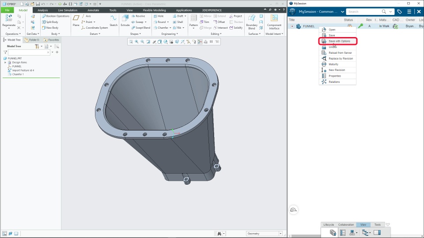Open the Analysis ribbon tab
The height and width of the screenshot is (238, 424).
click(x=43, y=10)
